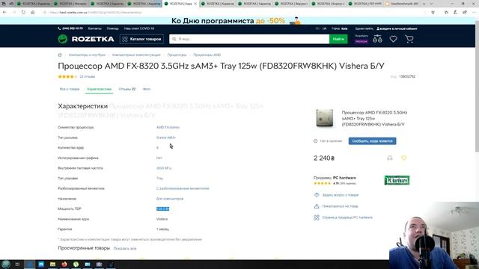Click the ask question about product link
Screen dimensions: 479x269
(x=340, y=195)
